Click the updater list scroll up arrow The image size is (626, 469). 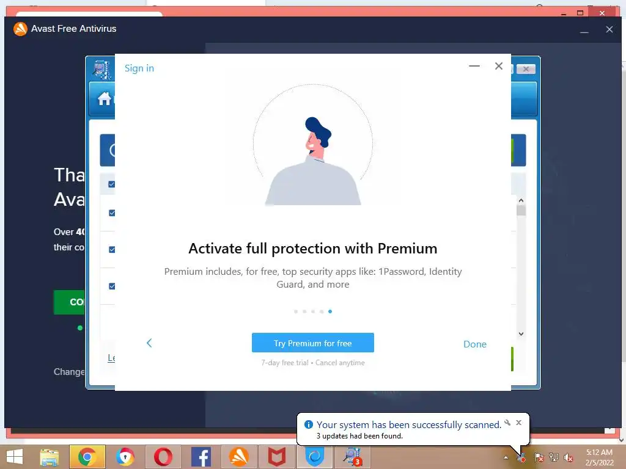(x=521, y=200)
